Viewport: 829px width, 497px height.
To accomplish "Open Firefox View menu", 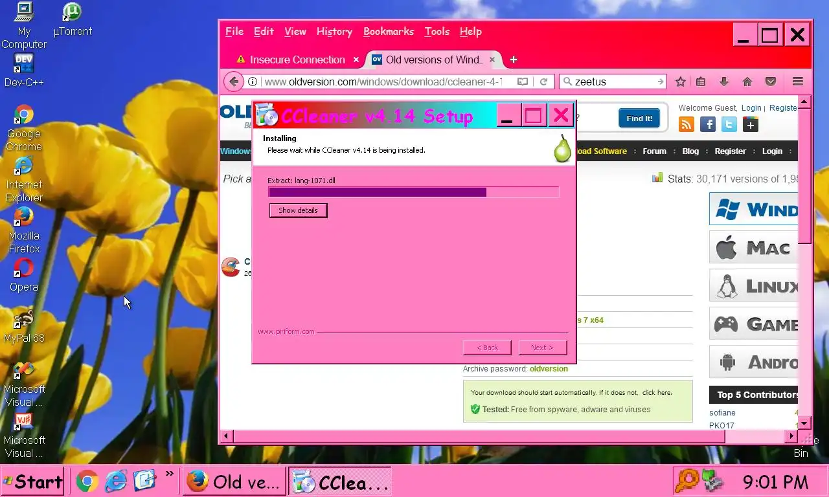I will pos(295,32).
